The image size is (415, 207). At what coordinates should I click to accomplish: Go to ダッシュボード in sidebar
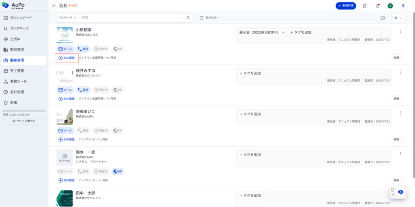pyautogui.click(x=20, y=18)
